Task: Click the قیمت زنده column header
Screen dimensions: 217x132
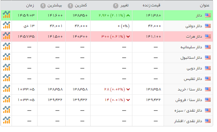Action: coord(152,5)
